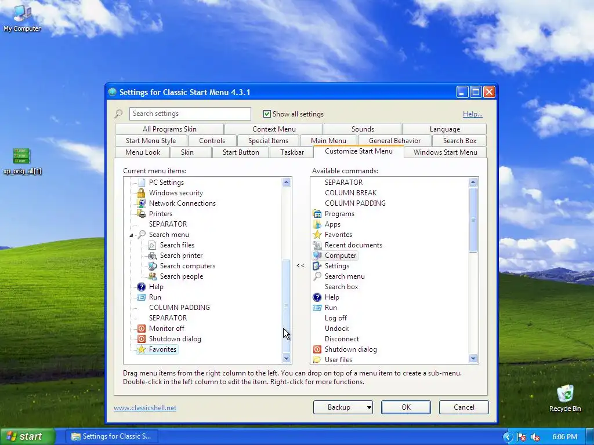Select the Context Menu tab

point(274,129)
